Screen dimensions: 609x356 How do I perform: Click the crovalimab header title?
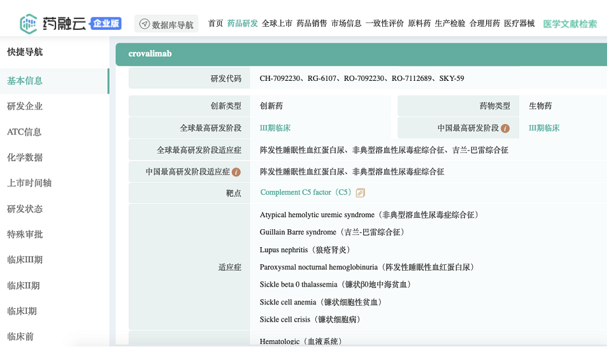tap(150, 53)
